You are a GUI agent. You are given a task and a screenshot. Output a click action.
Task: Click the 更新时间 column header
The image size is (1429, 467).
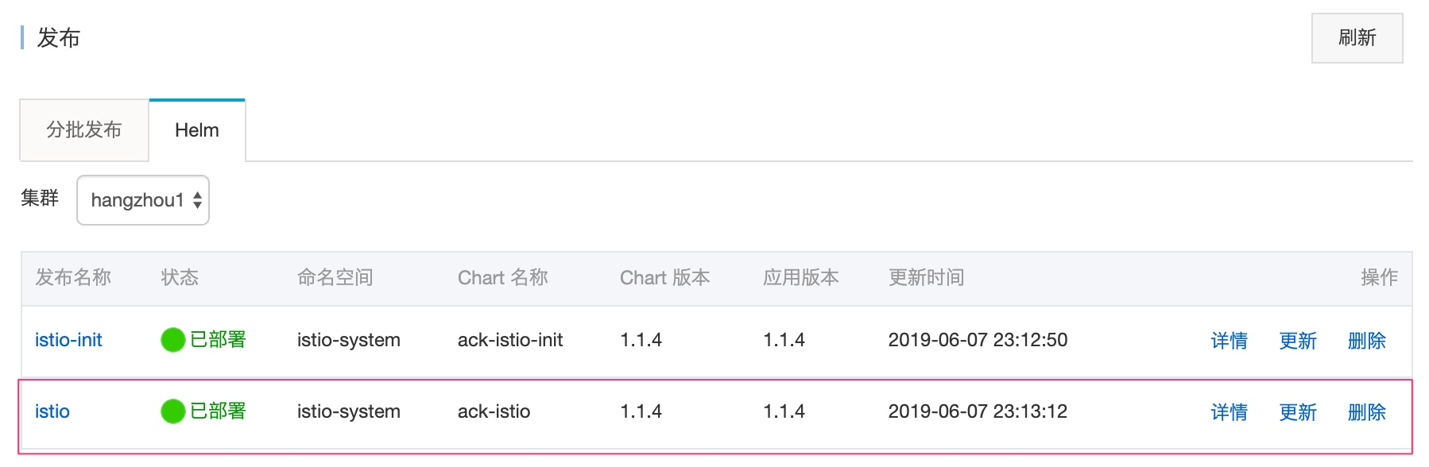pyautogui.click(x=926, y=277)
